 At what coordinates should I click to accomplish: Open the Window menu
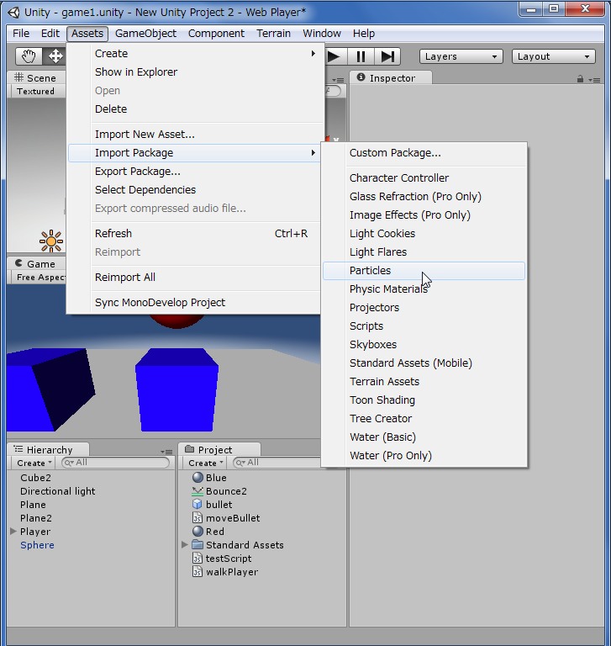point(322,34)
